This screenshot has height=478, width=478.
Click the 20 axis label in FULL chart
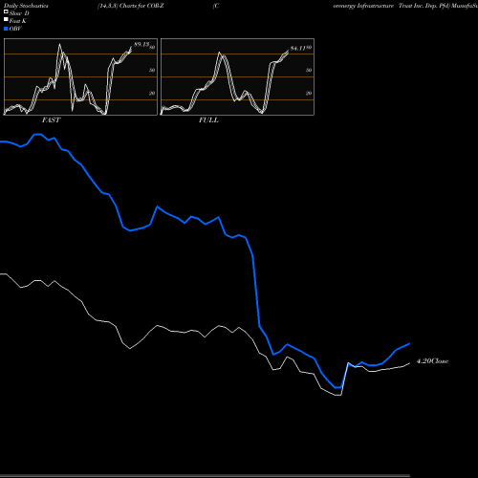coord(309,94)
